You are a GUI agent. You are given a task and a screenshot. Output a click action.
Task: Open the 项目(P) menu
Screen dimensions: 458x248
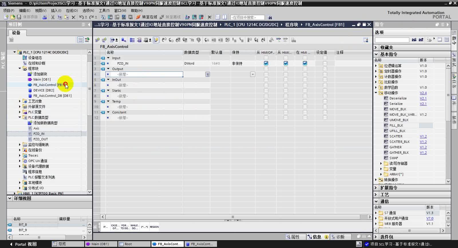click(x=9, y=11)
